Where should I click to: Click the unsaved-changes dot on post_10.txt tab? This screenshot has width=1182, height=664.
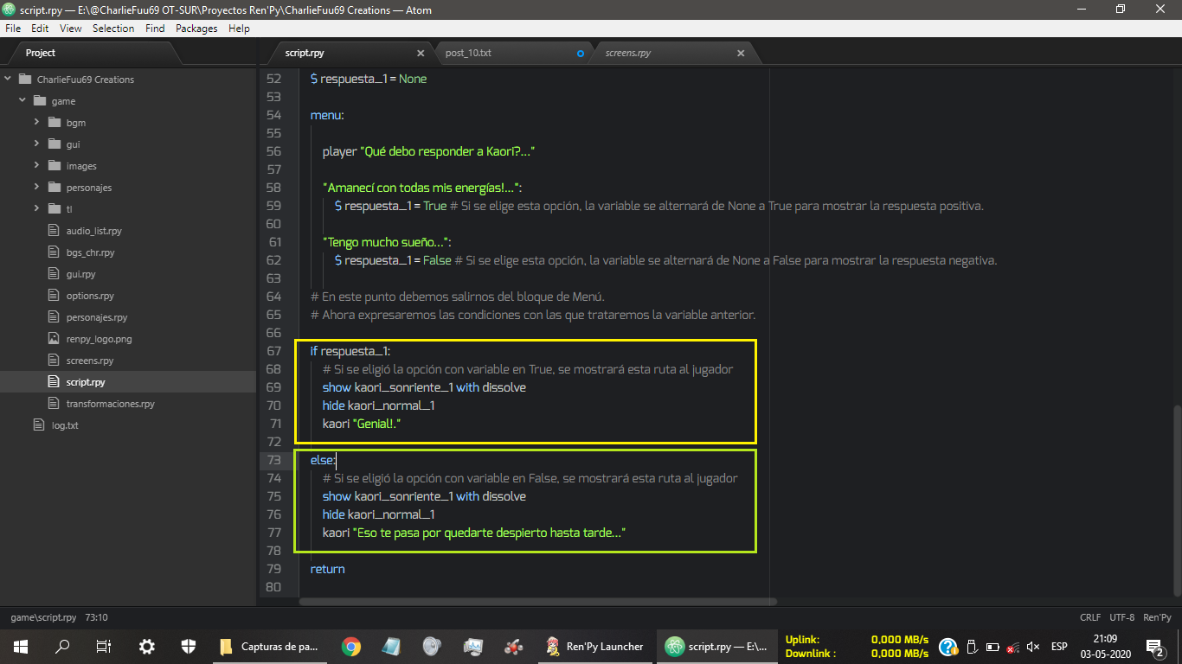581,54
